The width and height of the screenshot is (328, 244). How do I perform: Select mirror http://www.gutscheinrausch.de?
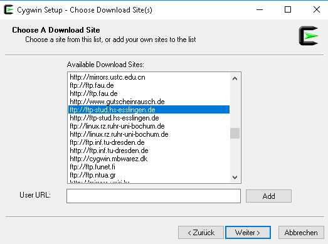[x=149, y=102]
